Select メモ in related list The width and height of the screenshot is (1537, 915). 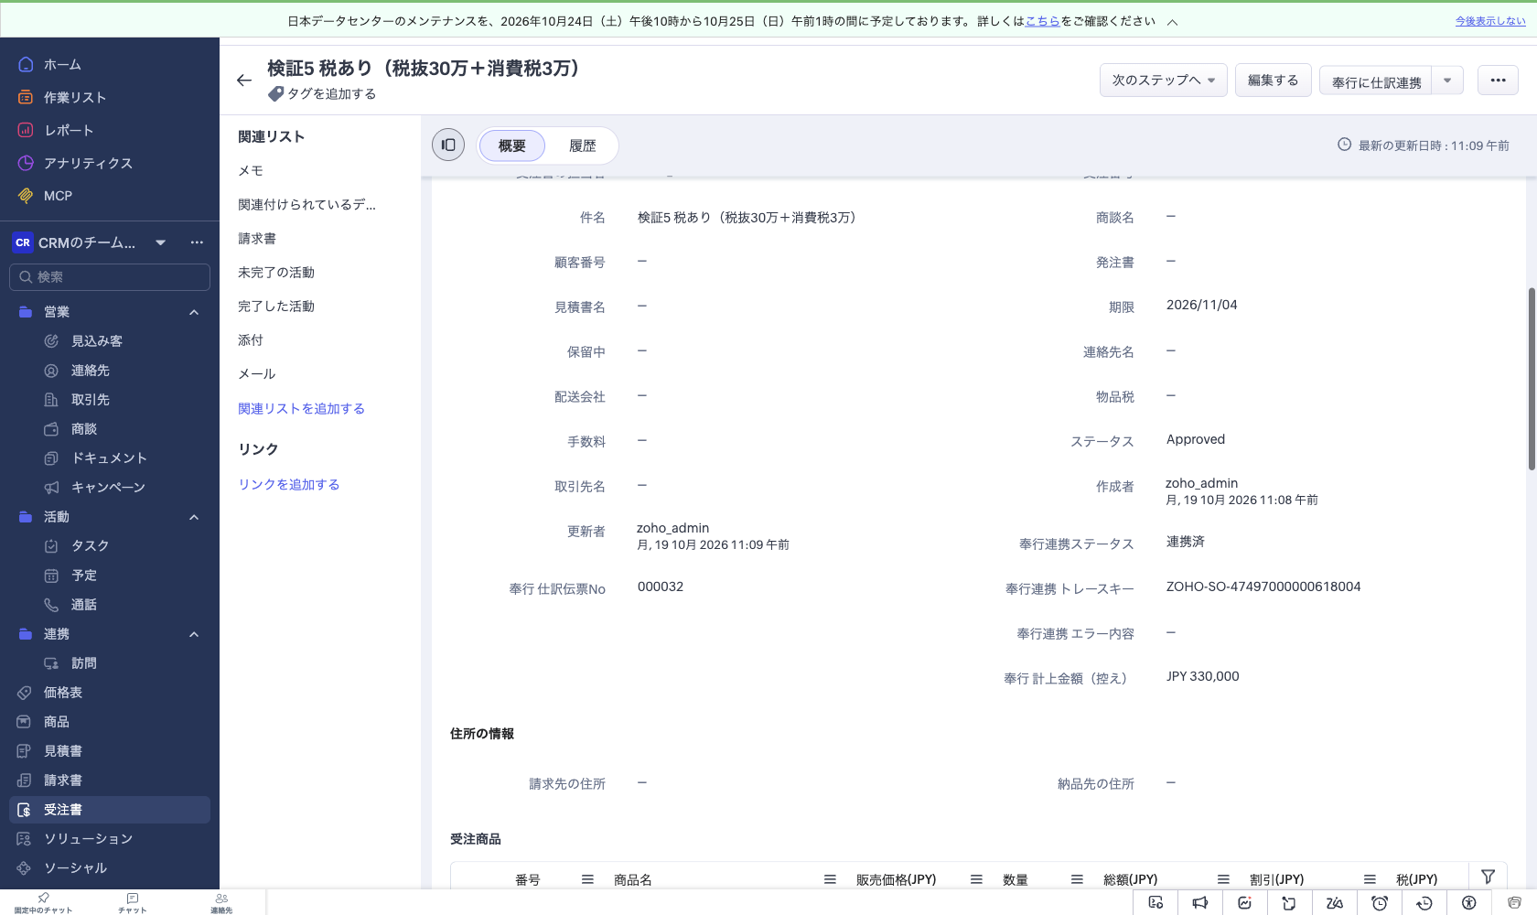(251, 170)
